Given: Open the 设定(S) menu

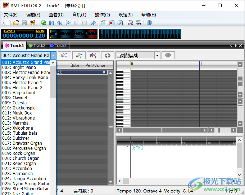Looking at the screenshot, I should 126,15.
